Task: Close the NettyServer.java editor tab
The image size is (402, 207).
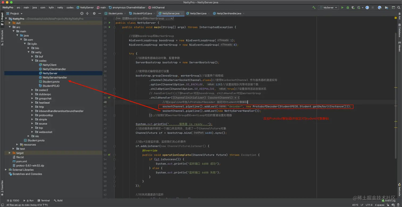Action: tap(182, 13)
